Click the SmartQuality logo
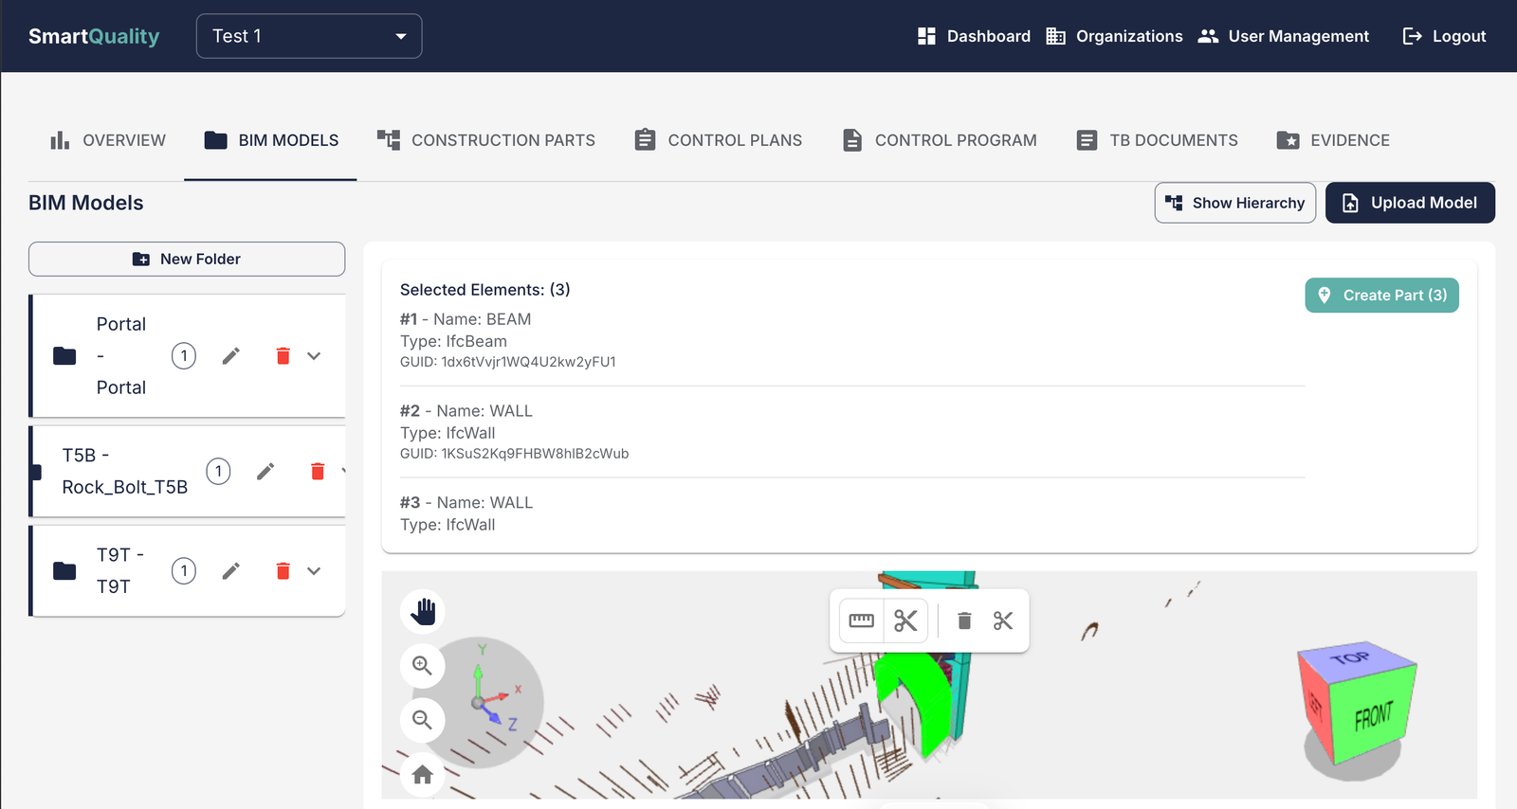Image resolution: width=1517 pixels, height=809 pixels. [94, 36]
